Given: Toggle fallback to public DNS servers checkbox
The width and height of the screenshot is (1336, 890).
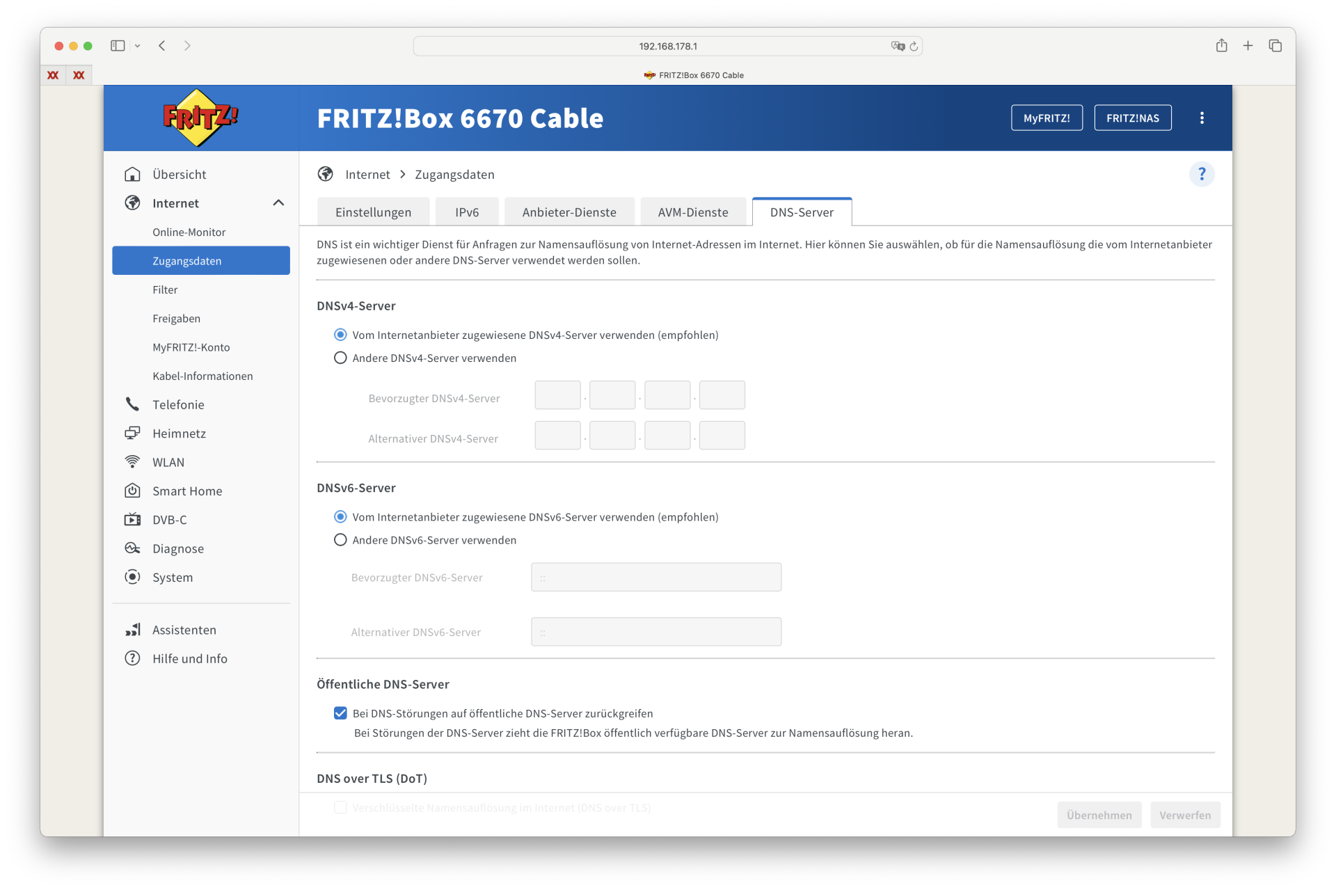Looking at the screenshot, I should [340, 713].
